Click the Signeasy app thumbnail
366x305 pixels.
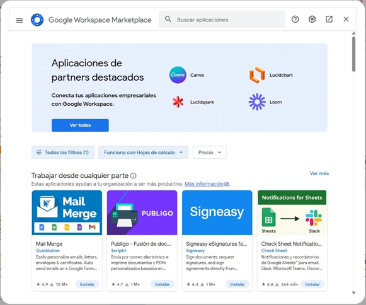tap(217, 212)
